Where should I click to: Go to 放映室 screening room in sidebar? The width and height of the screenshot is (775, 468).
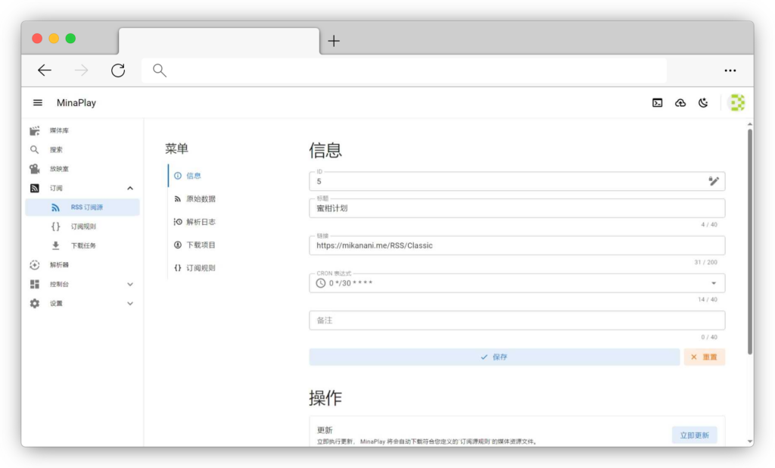click(61, 169)
